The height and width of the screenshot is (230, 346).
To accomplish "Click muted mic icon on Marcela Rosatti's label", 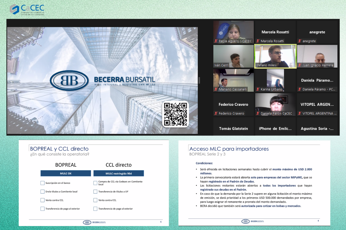I will pos(258,41).
